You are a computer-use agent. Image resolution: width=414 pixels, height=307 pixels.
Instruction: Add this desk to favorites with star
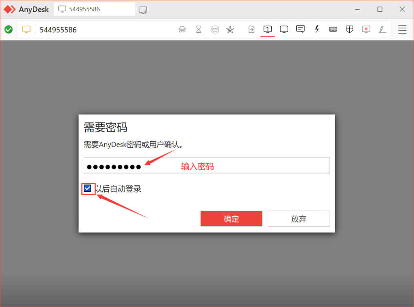tap(230, 30)
